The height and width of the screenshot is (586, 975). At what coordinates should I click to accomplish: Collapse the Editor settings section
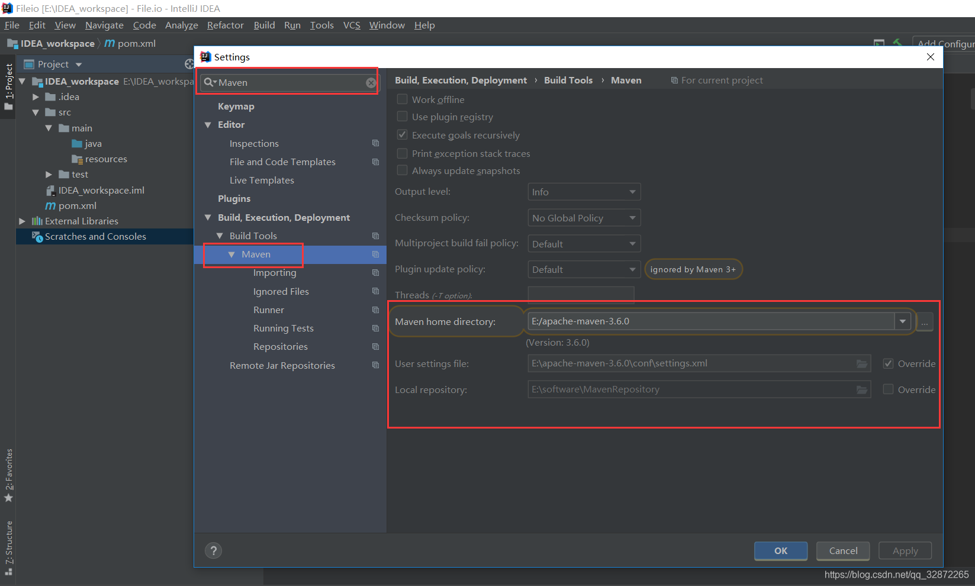click(x=208, y=125)
